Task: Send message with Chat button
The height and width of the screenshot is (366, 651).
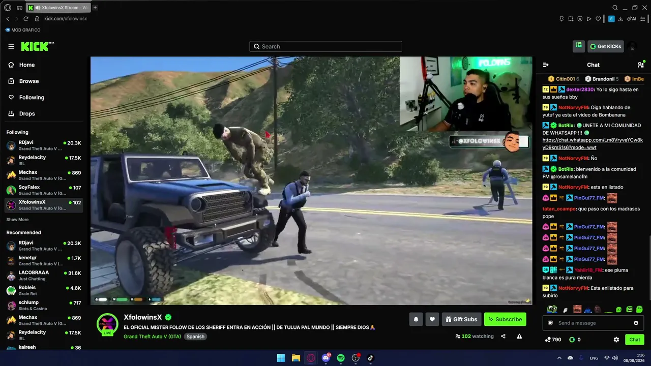Action: pos(635,340)
